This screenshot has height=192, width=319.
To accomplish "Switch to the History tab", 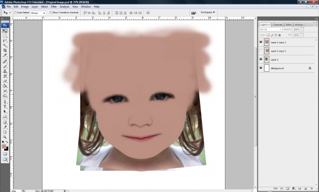I will coord(299,24).
